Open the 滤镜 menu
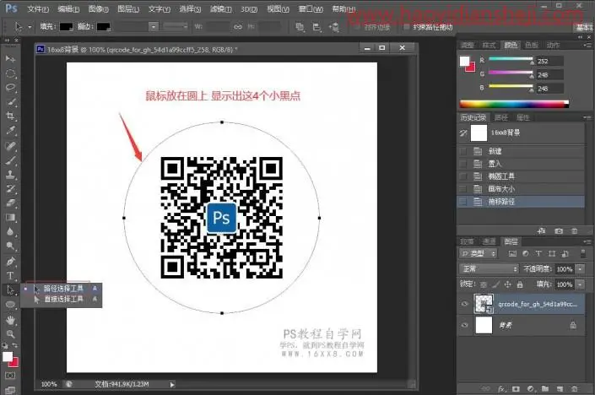 pos(221,8)
